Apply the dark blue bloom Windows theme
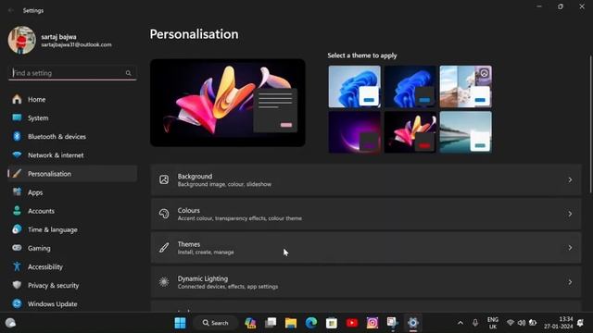This screenshot has width=593, height=333. point(410,86)
